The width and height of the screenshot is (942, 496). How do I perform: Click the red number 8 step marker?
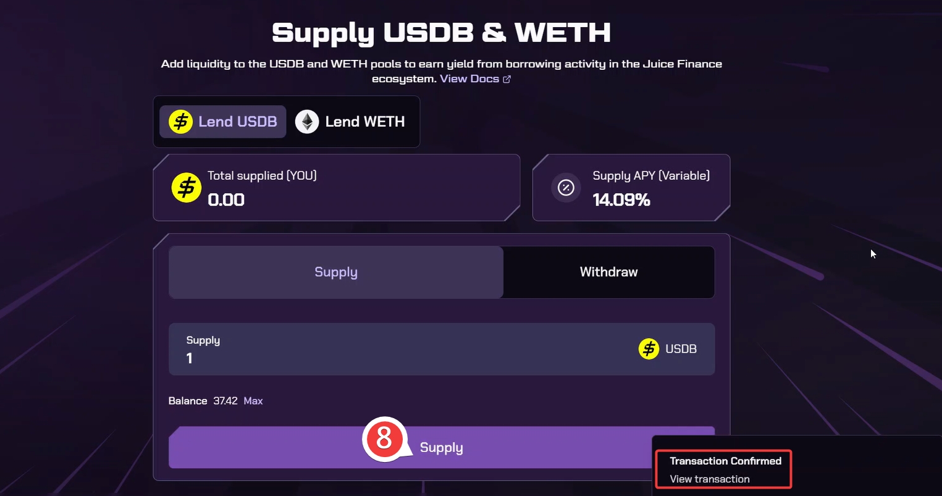[384, 439]
